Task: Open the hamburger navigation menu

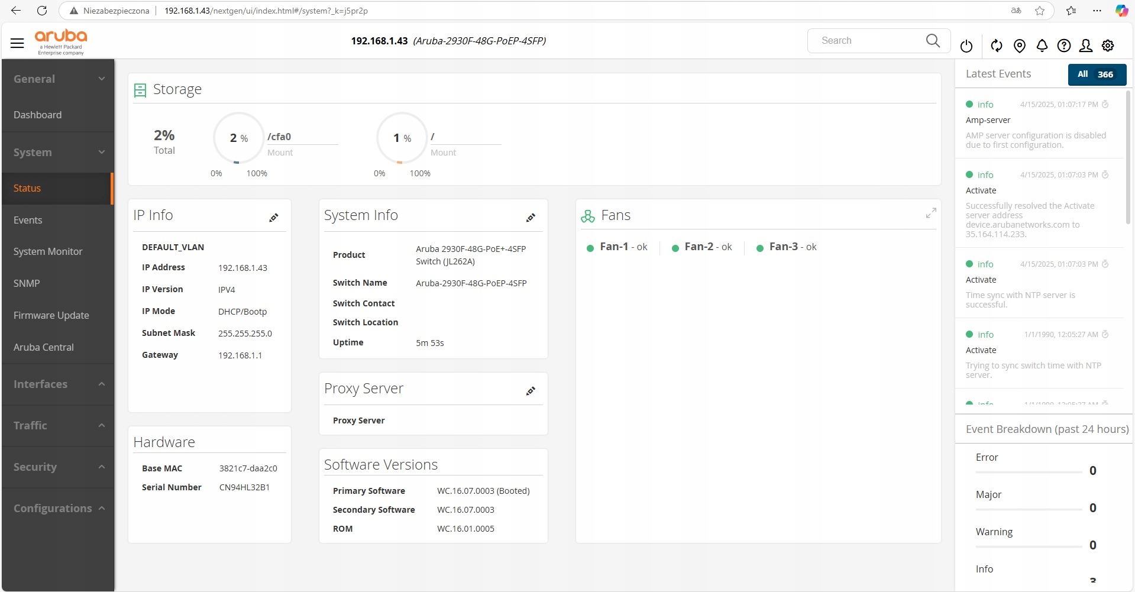Action: 17,43
